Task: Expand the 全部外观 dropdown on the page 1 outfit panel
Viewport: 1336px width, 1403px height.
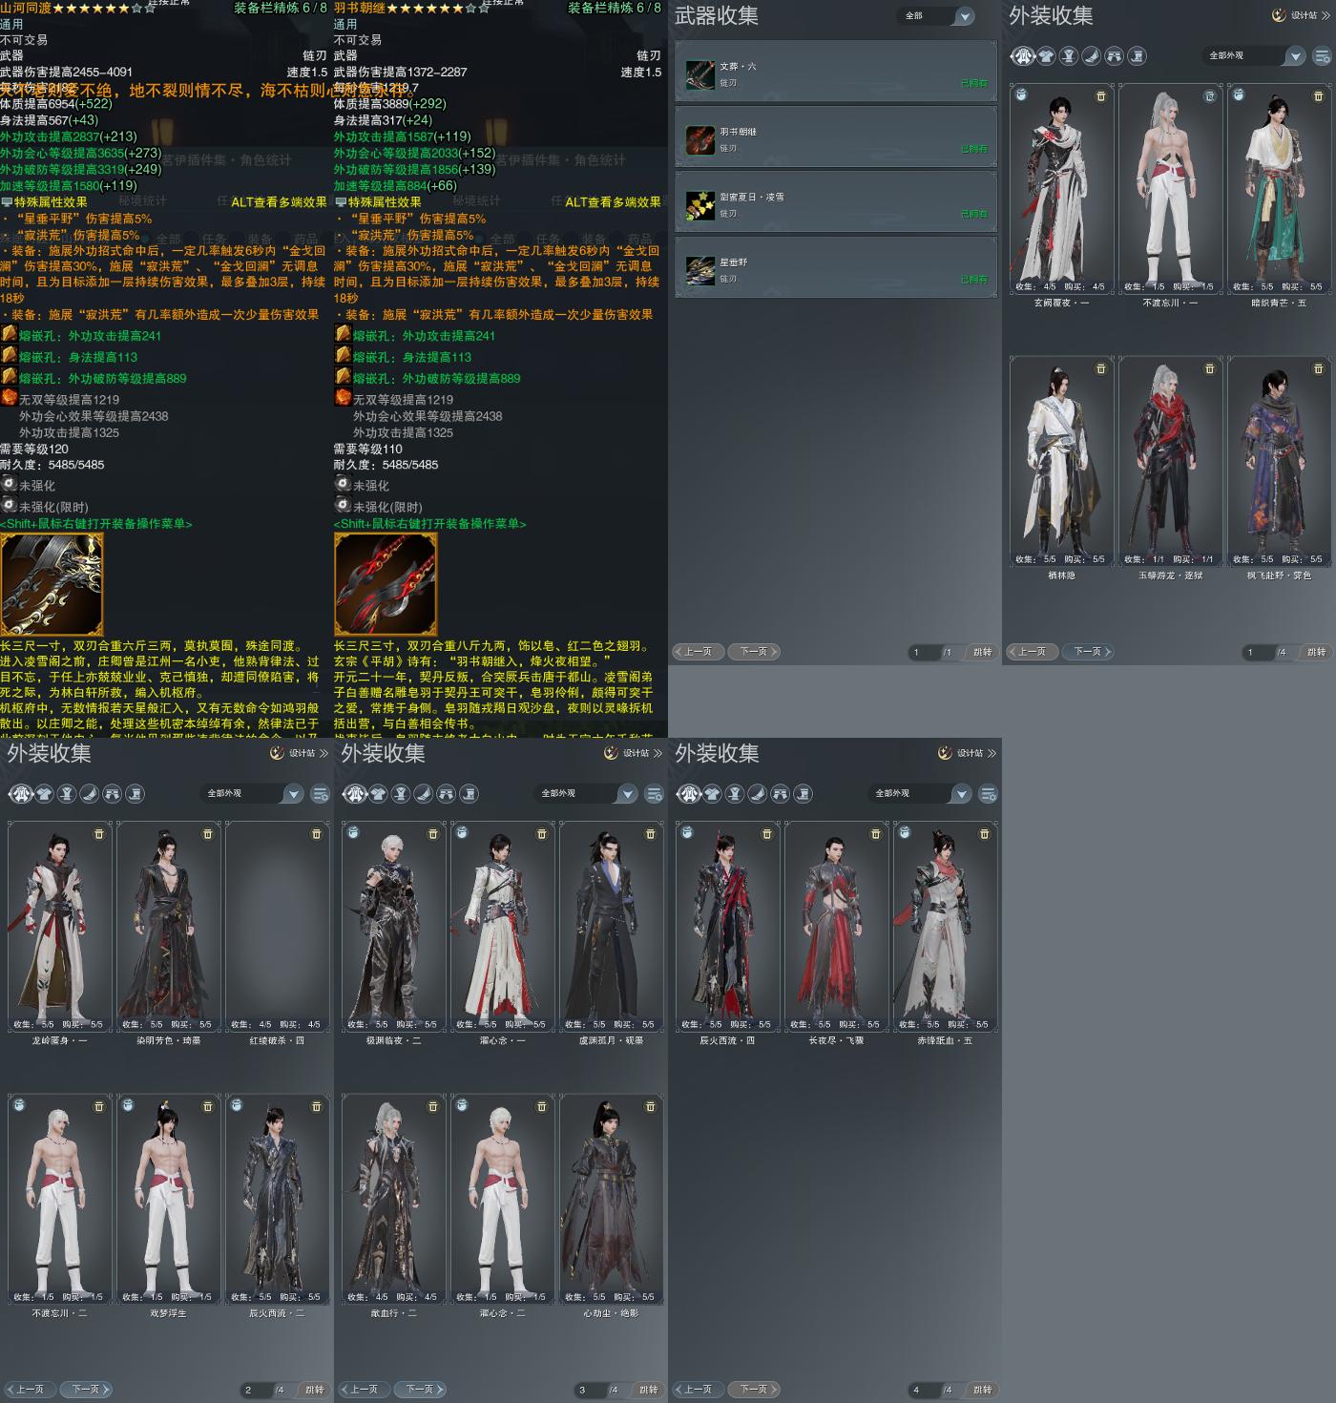Action: click(x=1295, y=56)
